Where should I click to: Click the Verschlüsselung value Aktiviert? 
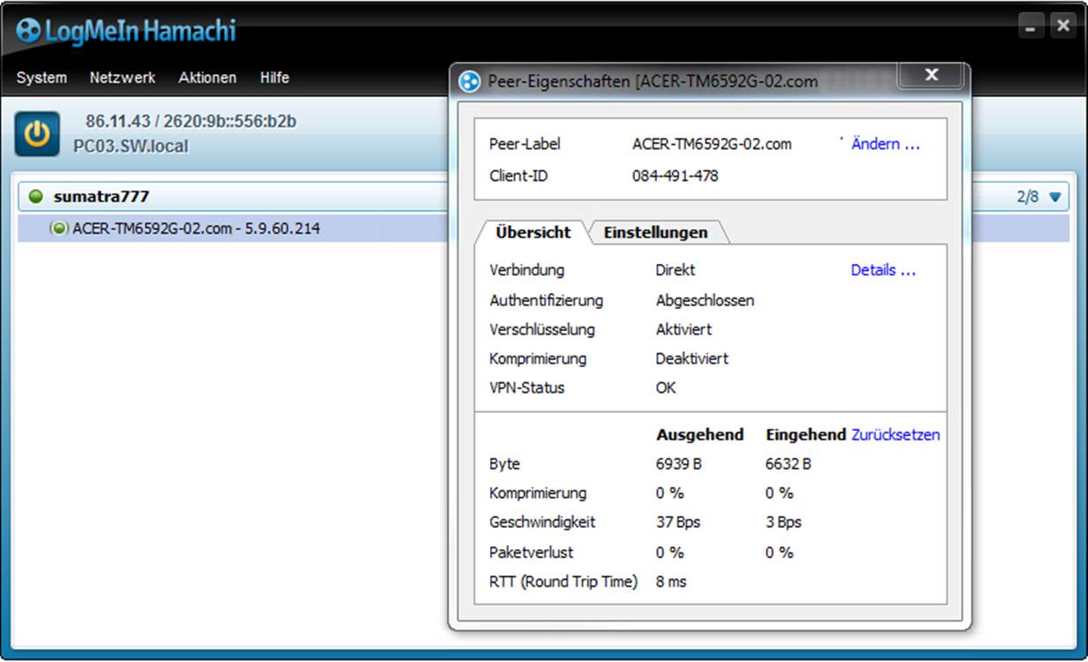[684, 329]
